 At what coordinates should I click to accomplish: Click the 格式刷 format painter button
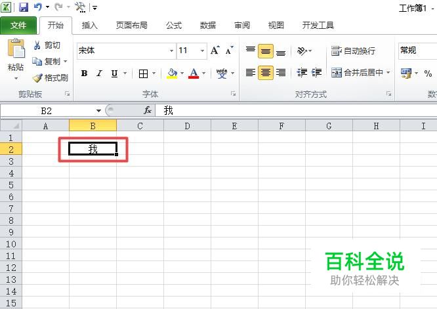(50, 77)
